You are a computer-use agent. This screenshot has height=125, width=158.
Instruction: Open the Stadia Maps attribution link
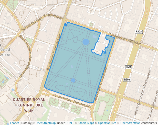86,123
